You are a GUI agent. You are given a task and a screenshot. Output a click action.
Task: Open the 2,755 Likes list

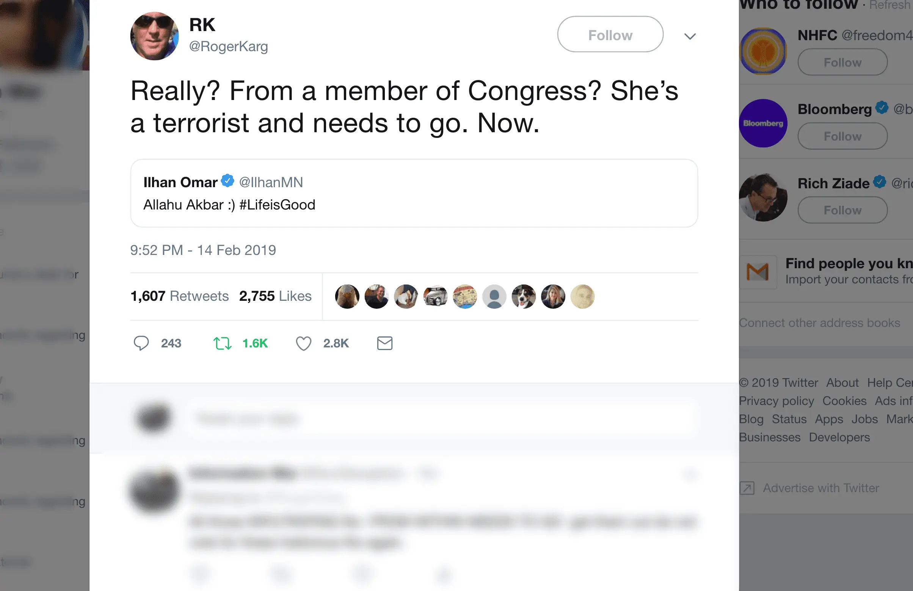tap(275, 296)
